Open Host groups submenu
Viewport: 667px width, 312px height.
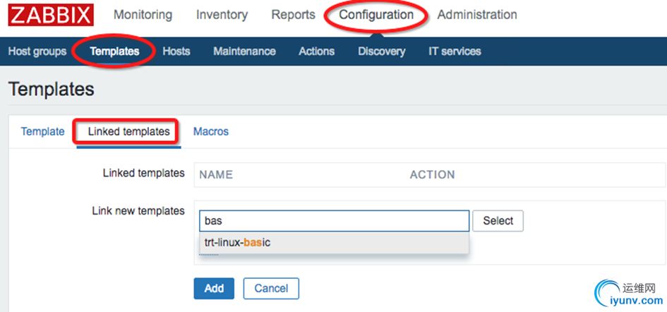(37, 52)
